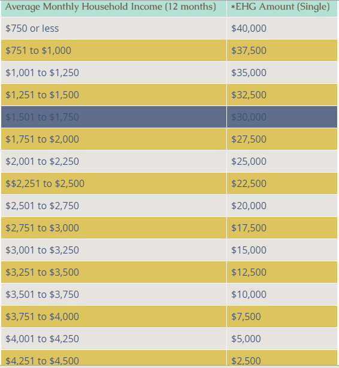The height and width of the screenshot is (368, 339).
Task: Select the highlighted $1,501 to $1,750 row
Action: coord(169,117)
